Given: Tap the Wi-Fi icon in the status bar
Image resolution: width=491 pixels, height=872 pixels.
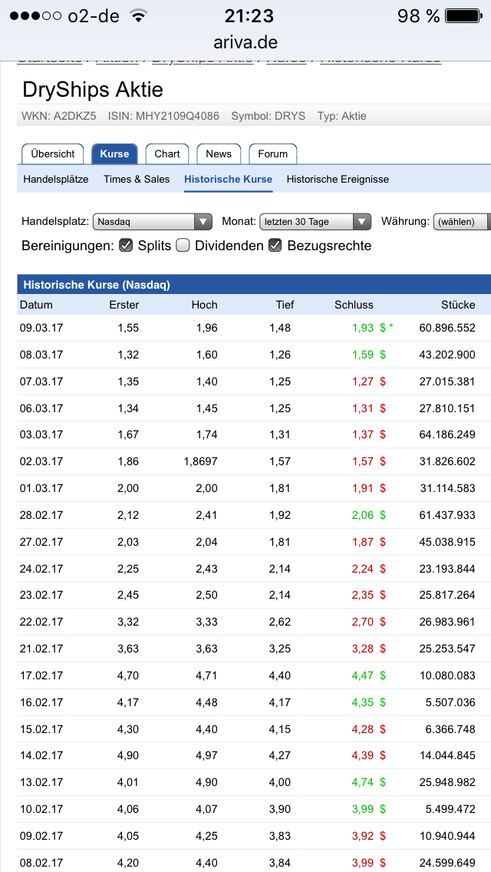Looking at the screenshot, I should [x=138, y=16].
